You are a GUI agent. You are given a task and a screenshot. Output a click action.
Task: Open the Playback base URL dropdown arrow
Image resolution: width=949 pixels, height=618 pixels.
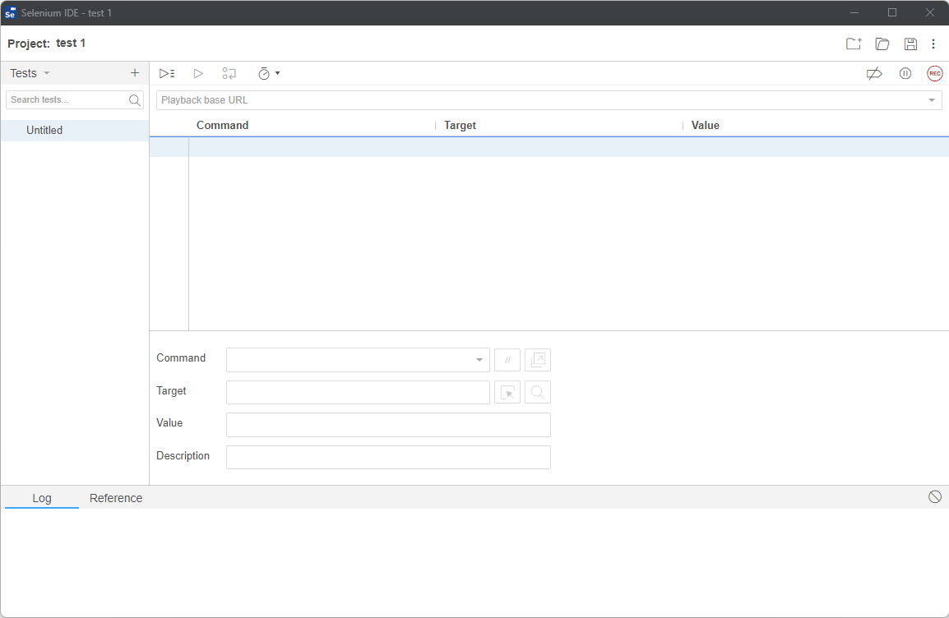(932, 100)
